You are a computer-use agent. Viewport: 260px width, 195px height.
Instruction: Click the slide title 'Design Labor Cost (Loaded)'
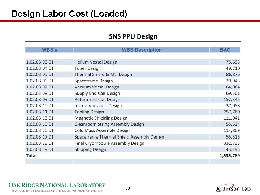pos(69,14)
